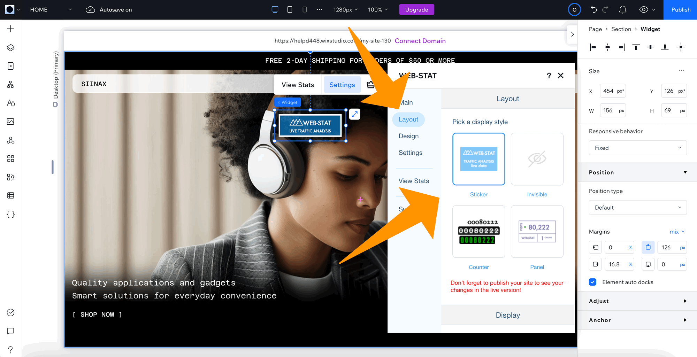Publish the site
The width and height of the screenshot is (697, 357).
tap(680, 9)
